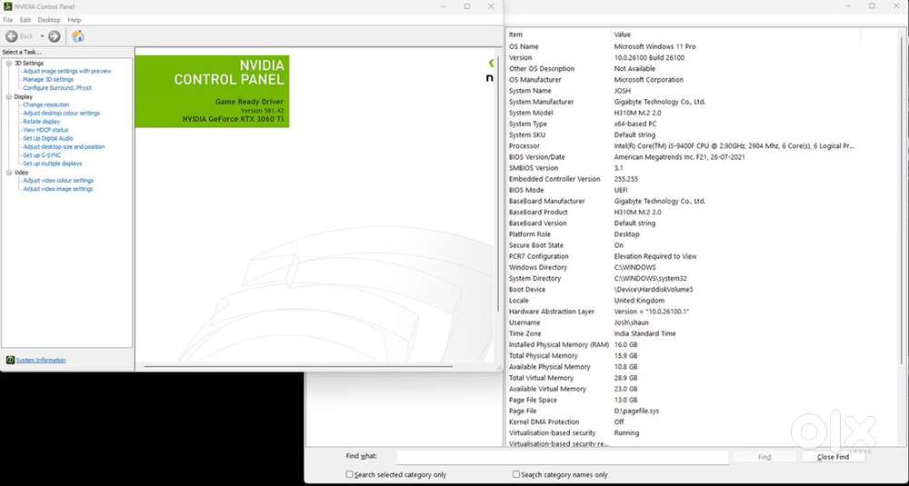The width and height of the screenshot is (909, 486).
Task: Open Set up G-SYNC task
Action: pyautogui.click(x=42, y=154)
